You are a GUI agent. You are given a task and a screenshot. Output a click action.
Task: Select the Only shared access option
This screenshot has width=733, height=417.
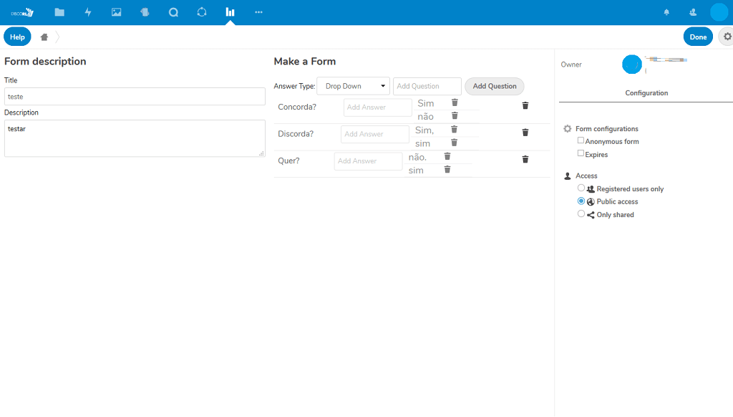581,214
